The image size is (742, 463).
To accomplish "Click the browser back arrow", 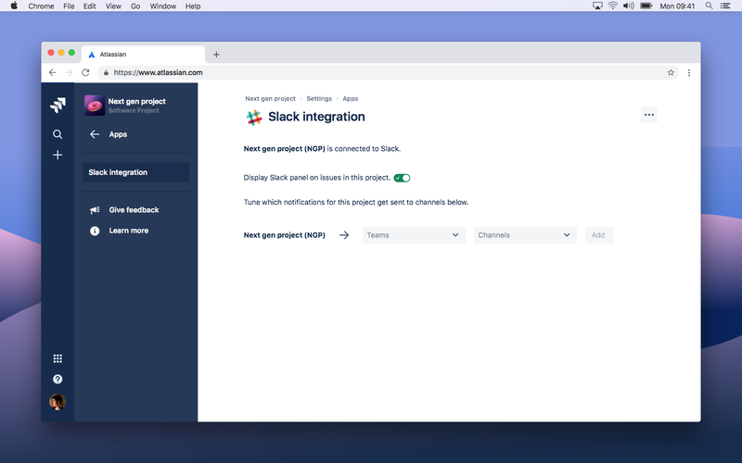I will click(53, 72).
